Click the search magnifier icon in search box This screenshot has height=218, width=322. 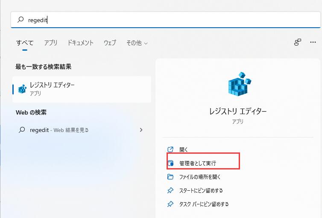point(20,20)
